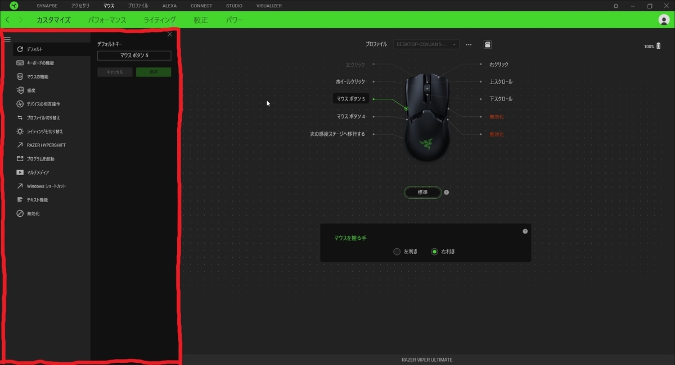Switch to ライティング sub-tab
This screenshot has height=365, width=675.
(160, 20)
